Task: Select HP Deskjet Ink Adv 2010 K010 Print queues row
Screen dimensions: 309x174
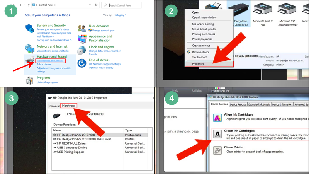Action: tap(100, 135)
